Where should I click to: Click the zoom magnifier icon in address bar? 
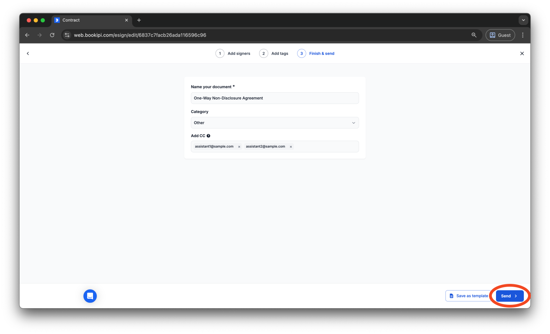click(474, 35)
